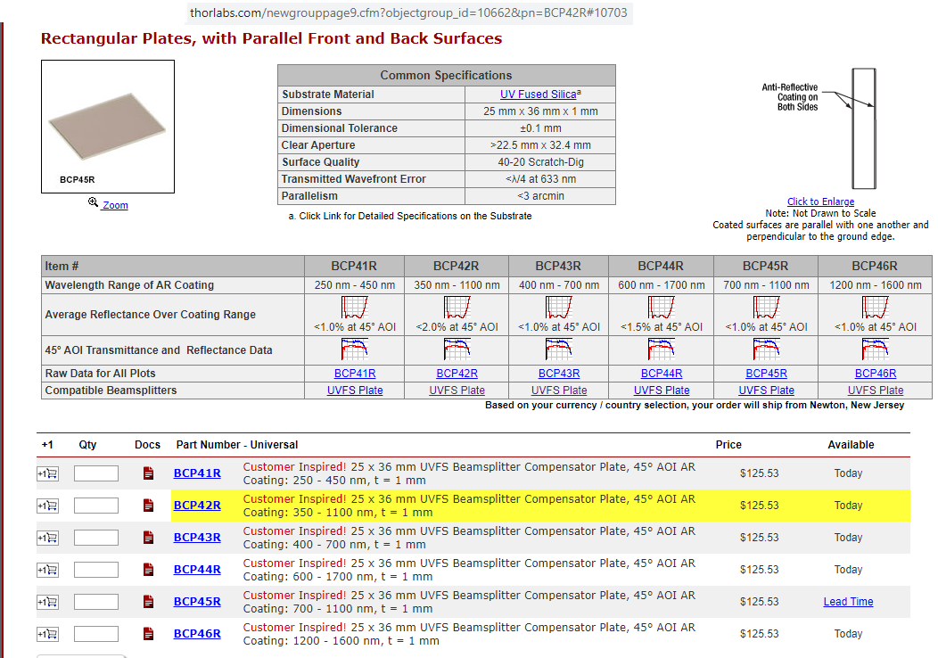This screenshot has height=658, width=938.
Task: Open the BCP41R part number link
Action: click(x=197, y=473)
